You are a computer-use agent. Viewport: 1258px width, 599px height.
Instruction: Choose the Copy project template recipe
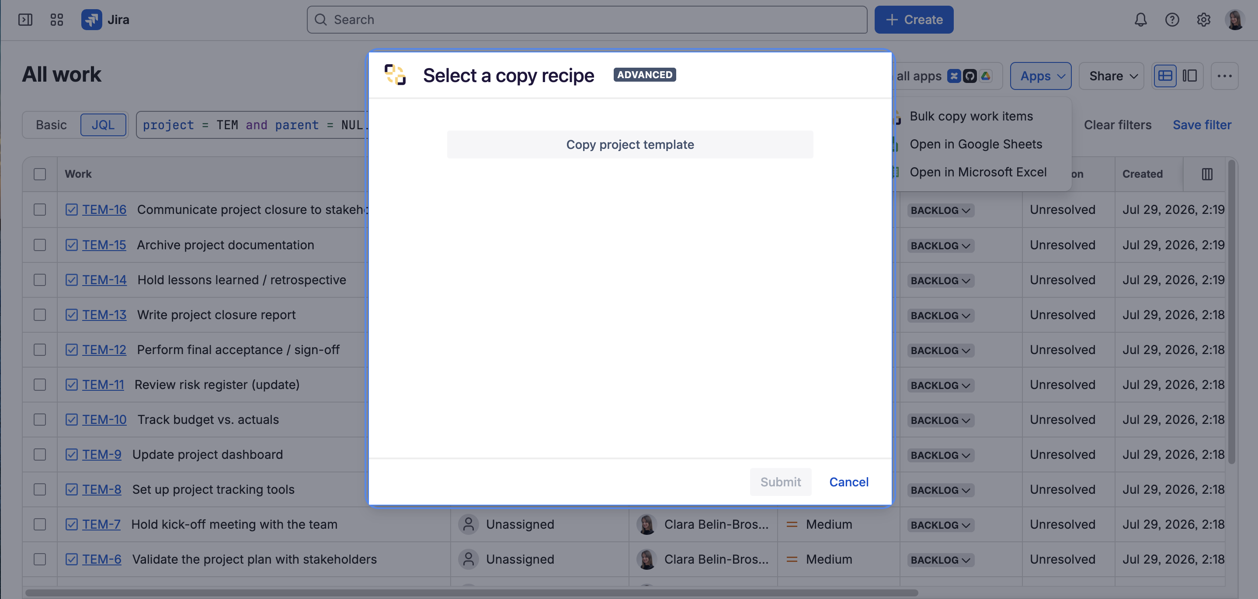630,145
